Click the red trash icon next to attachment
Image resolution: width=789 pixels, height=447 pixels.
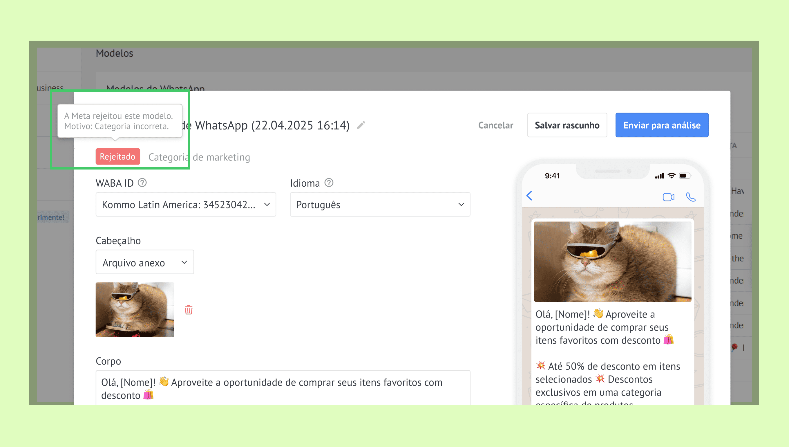[x=188, y=310]
